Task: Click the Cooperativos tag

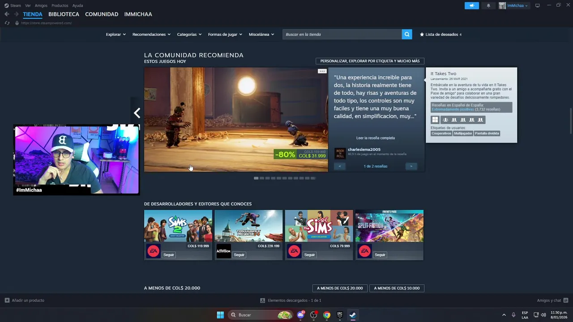Action: pos(441,133)
